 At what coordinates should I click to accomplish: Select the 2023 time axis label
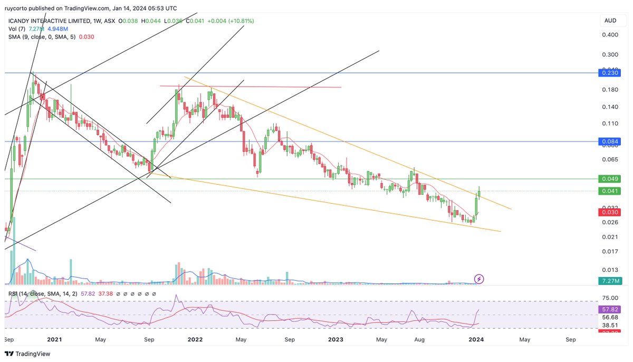coord(335,340)
